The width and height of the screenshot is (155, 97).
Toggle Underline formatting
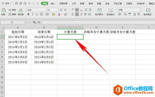37,14
